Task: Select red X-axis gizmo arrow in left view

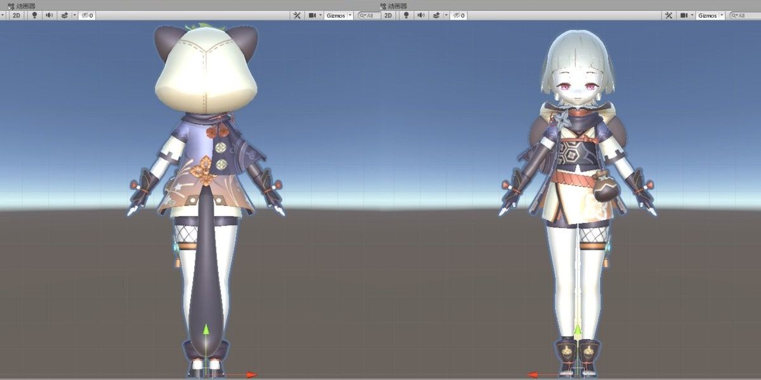Action: (251, 375)
